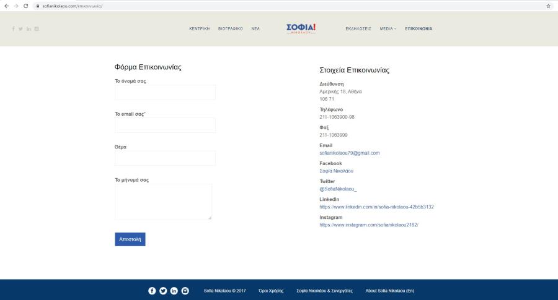Open Facebook from the footer icon
558x300 pixels.
[x=152, y=291]
